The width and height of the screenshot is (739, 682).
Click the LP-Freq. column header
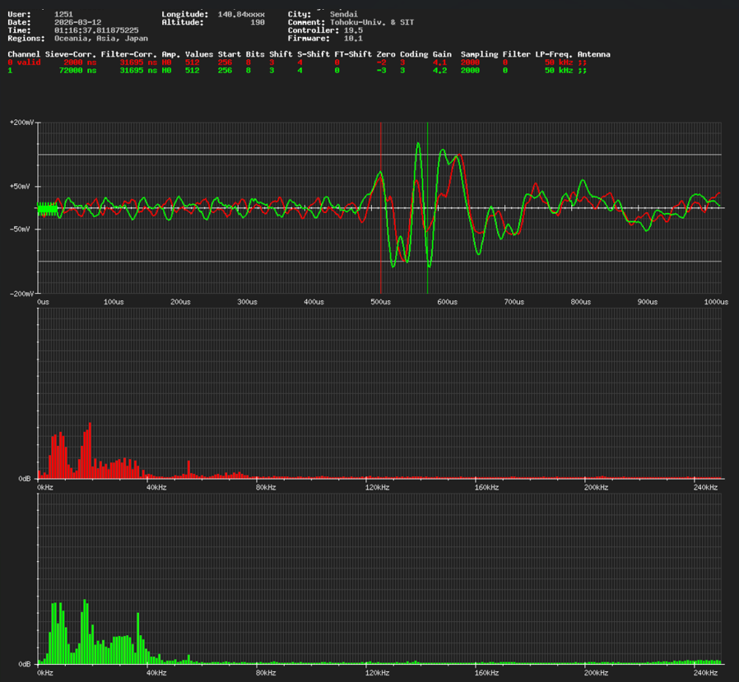click(554, 54)
